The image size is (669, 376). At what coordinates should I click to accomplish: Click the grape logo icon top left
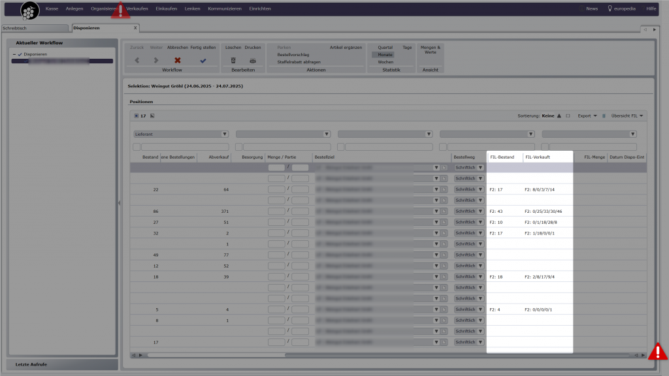29,10
